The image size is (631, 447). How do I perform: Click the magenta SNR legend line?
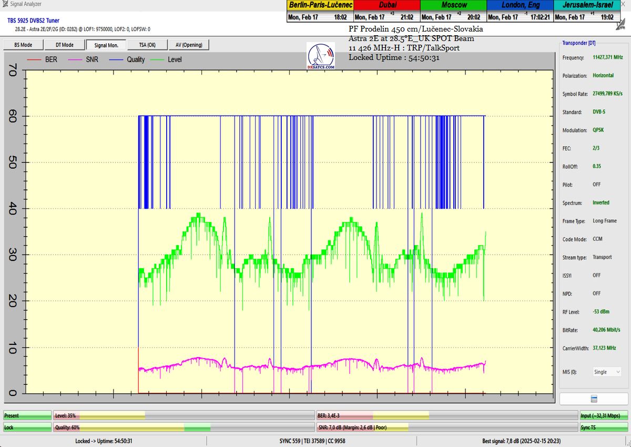[x=72, y=59]
